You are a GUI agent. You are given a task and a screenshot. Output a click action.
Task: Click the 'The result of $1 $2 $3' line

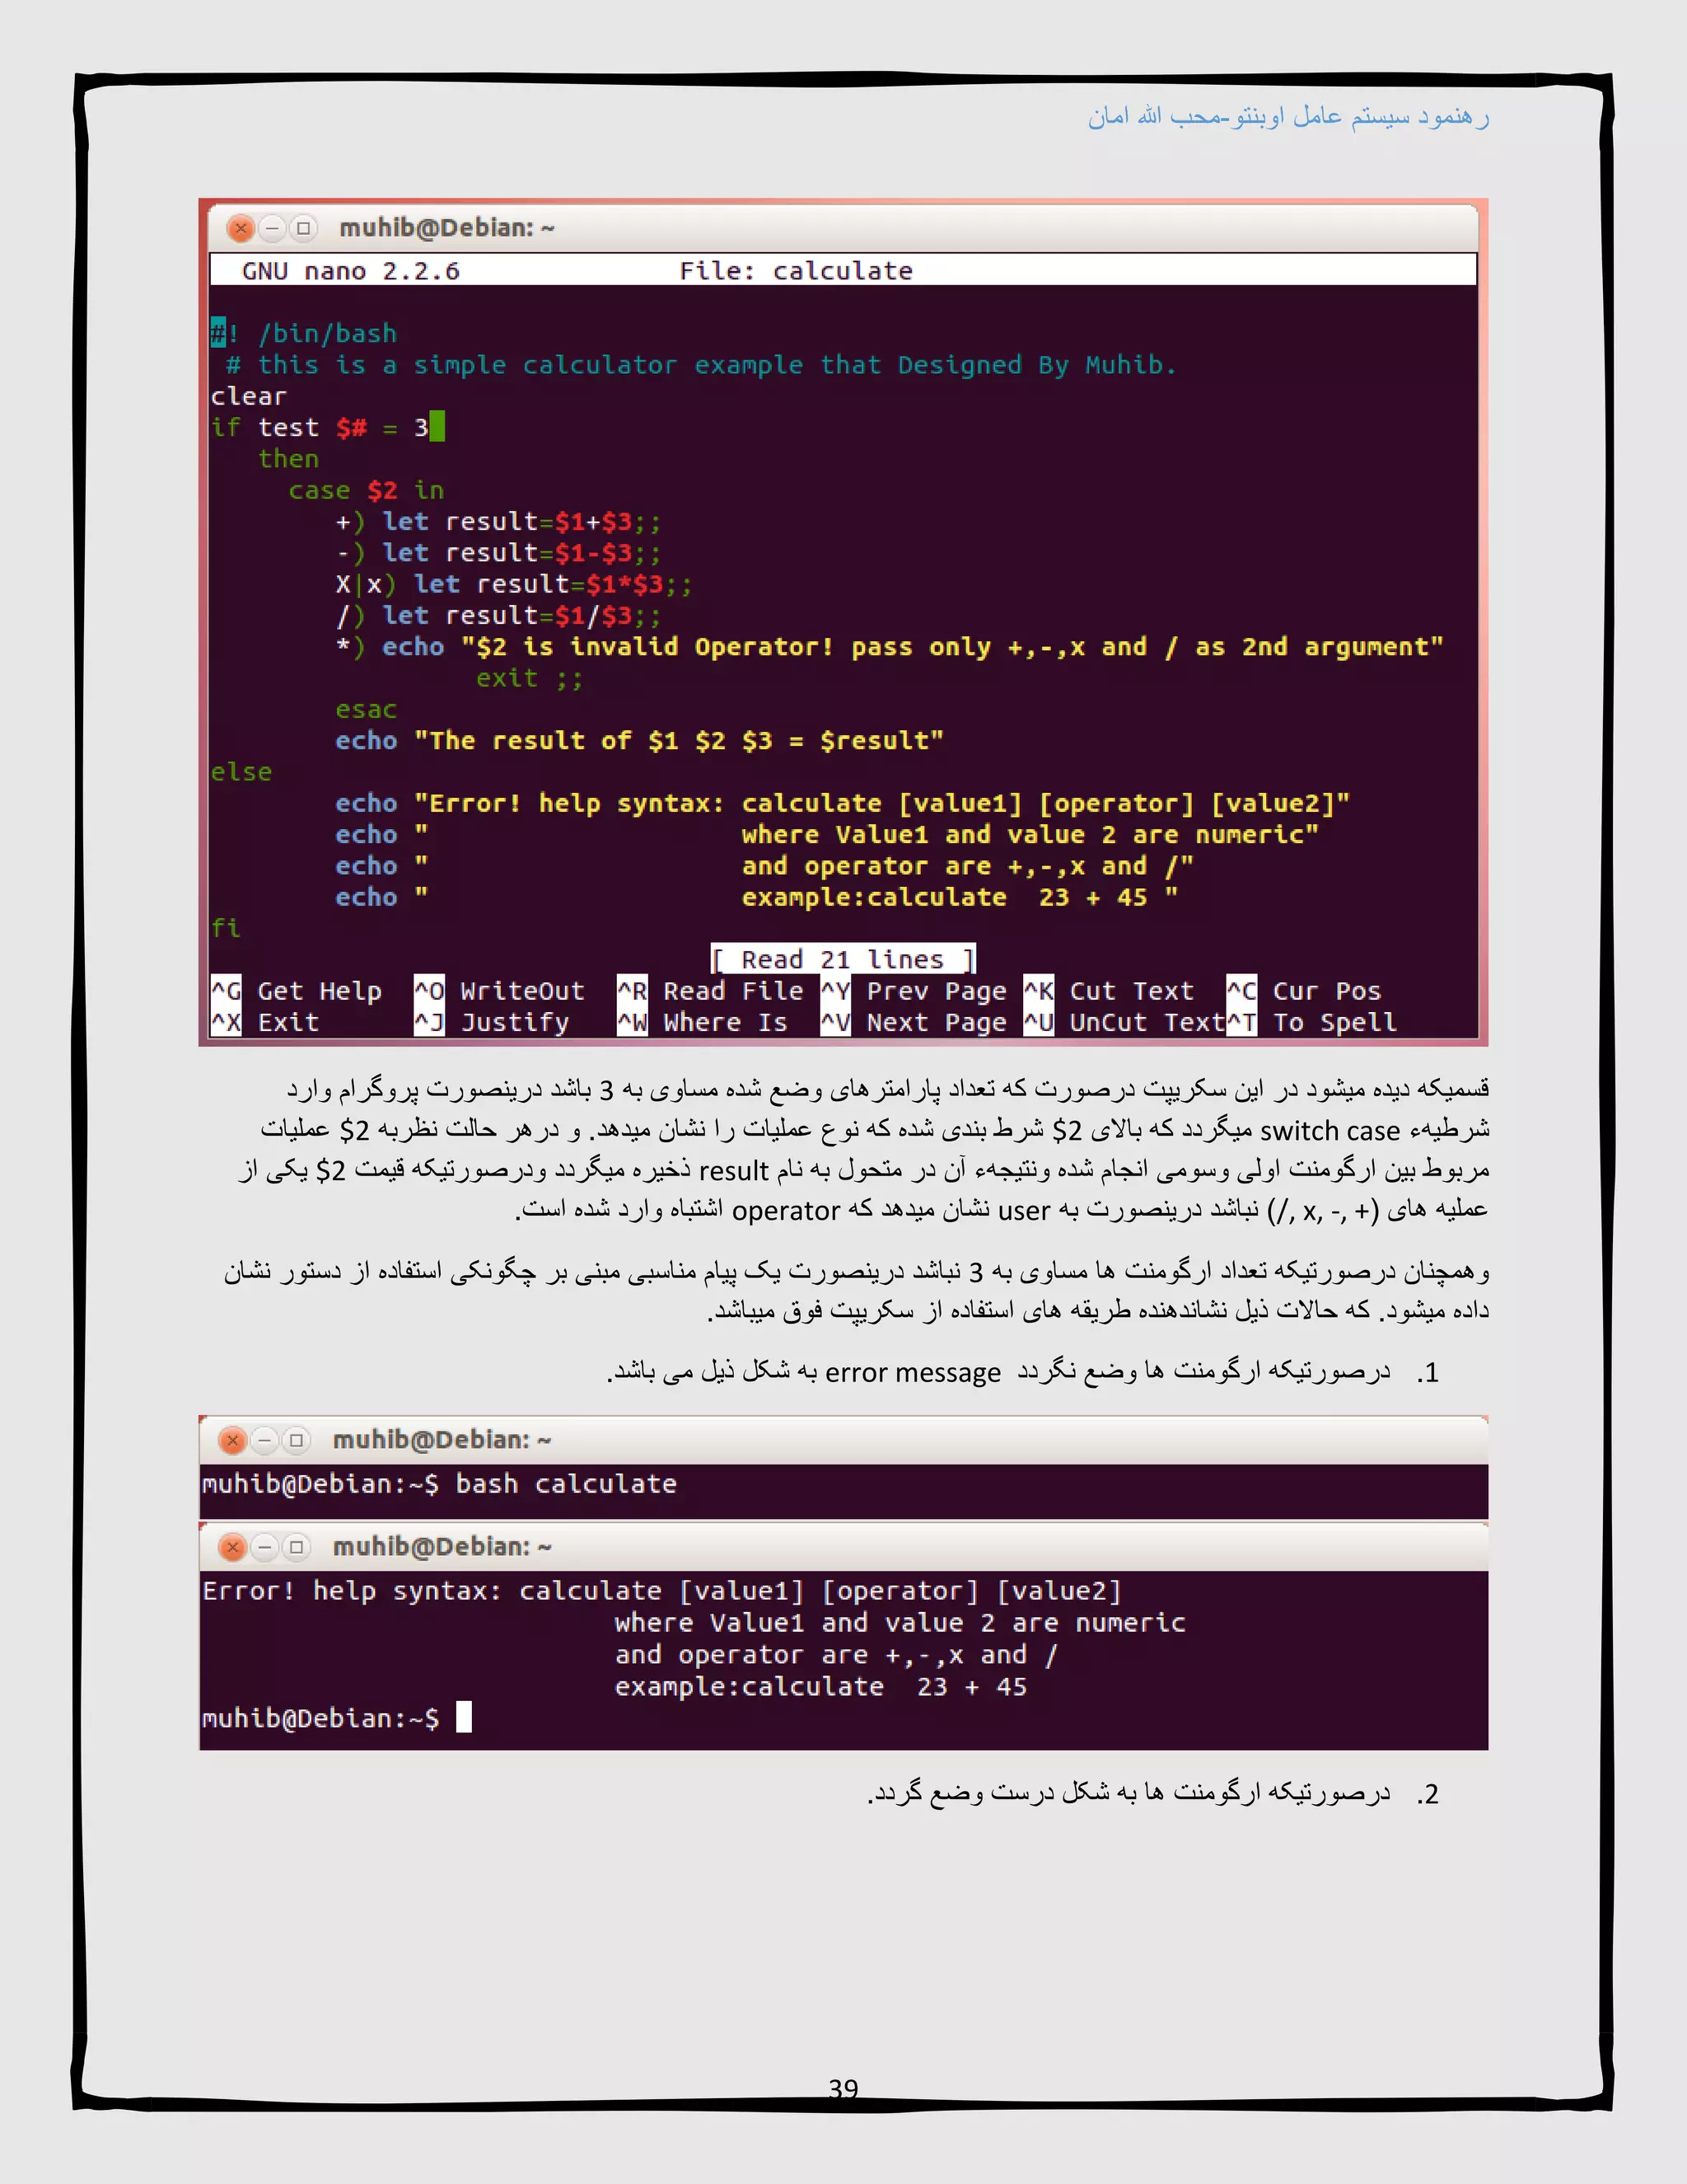click(x=639, y=741)
